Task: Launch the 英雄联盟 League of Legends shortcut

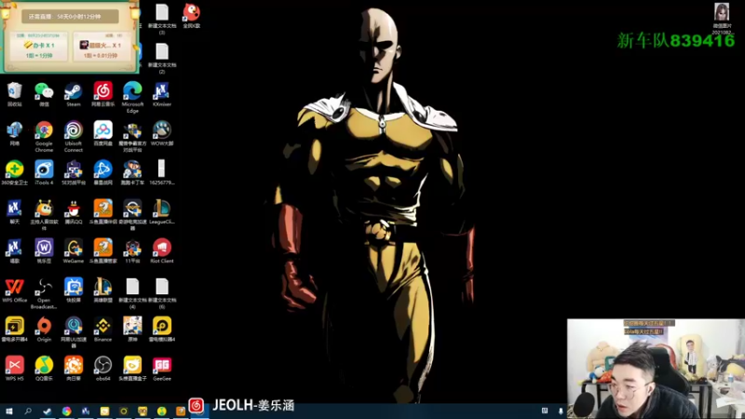Action: coord(103,288)
